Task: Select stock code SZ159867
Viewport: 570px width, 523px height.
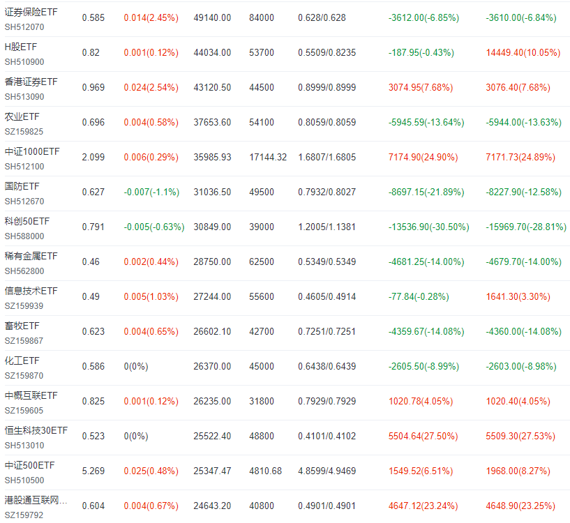Action: pos(24,341)
